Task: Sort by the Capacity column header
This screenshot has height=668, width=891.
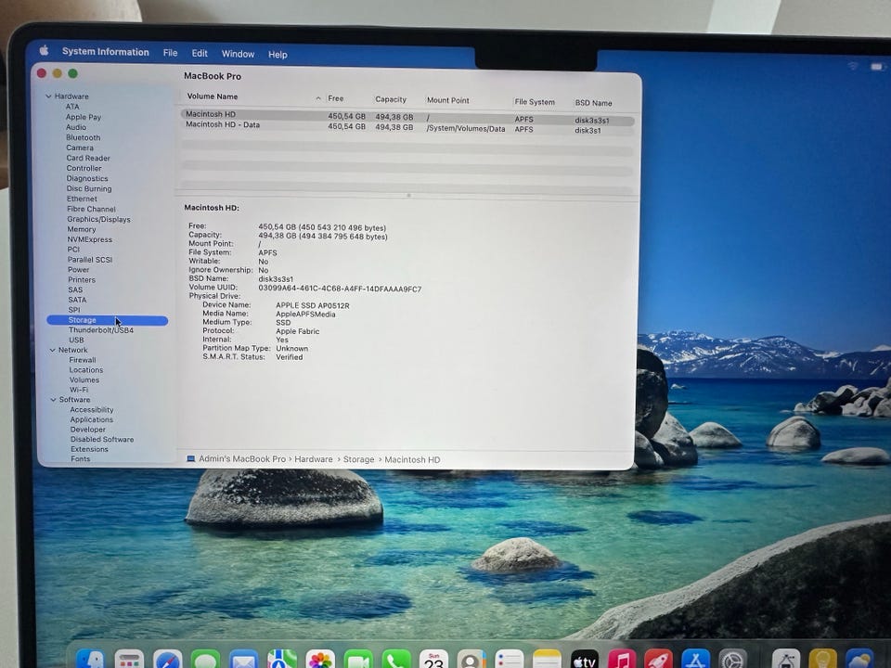Action: (391, 99)
